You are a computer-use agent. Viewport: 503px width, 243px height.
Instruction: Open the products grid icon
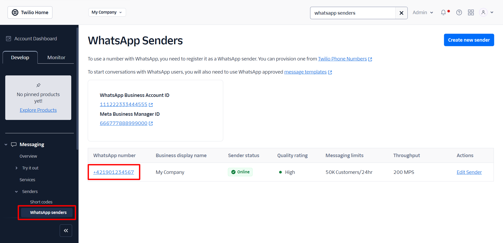click(x=471, y=13)
